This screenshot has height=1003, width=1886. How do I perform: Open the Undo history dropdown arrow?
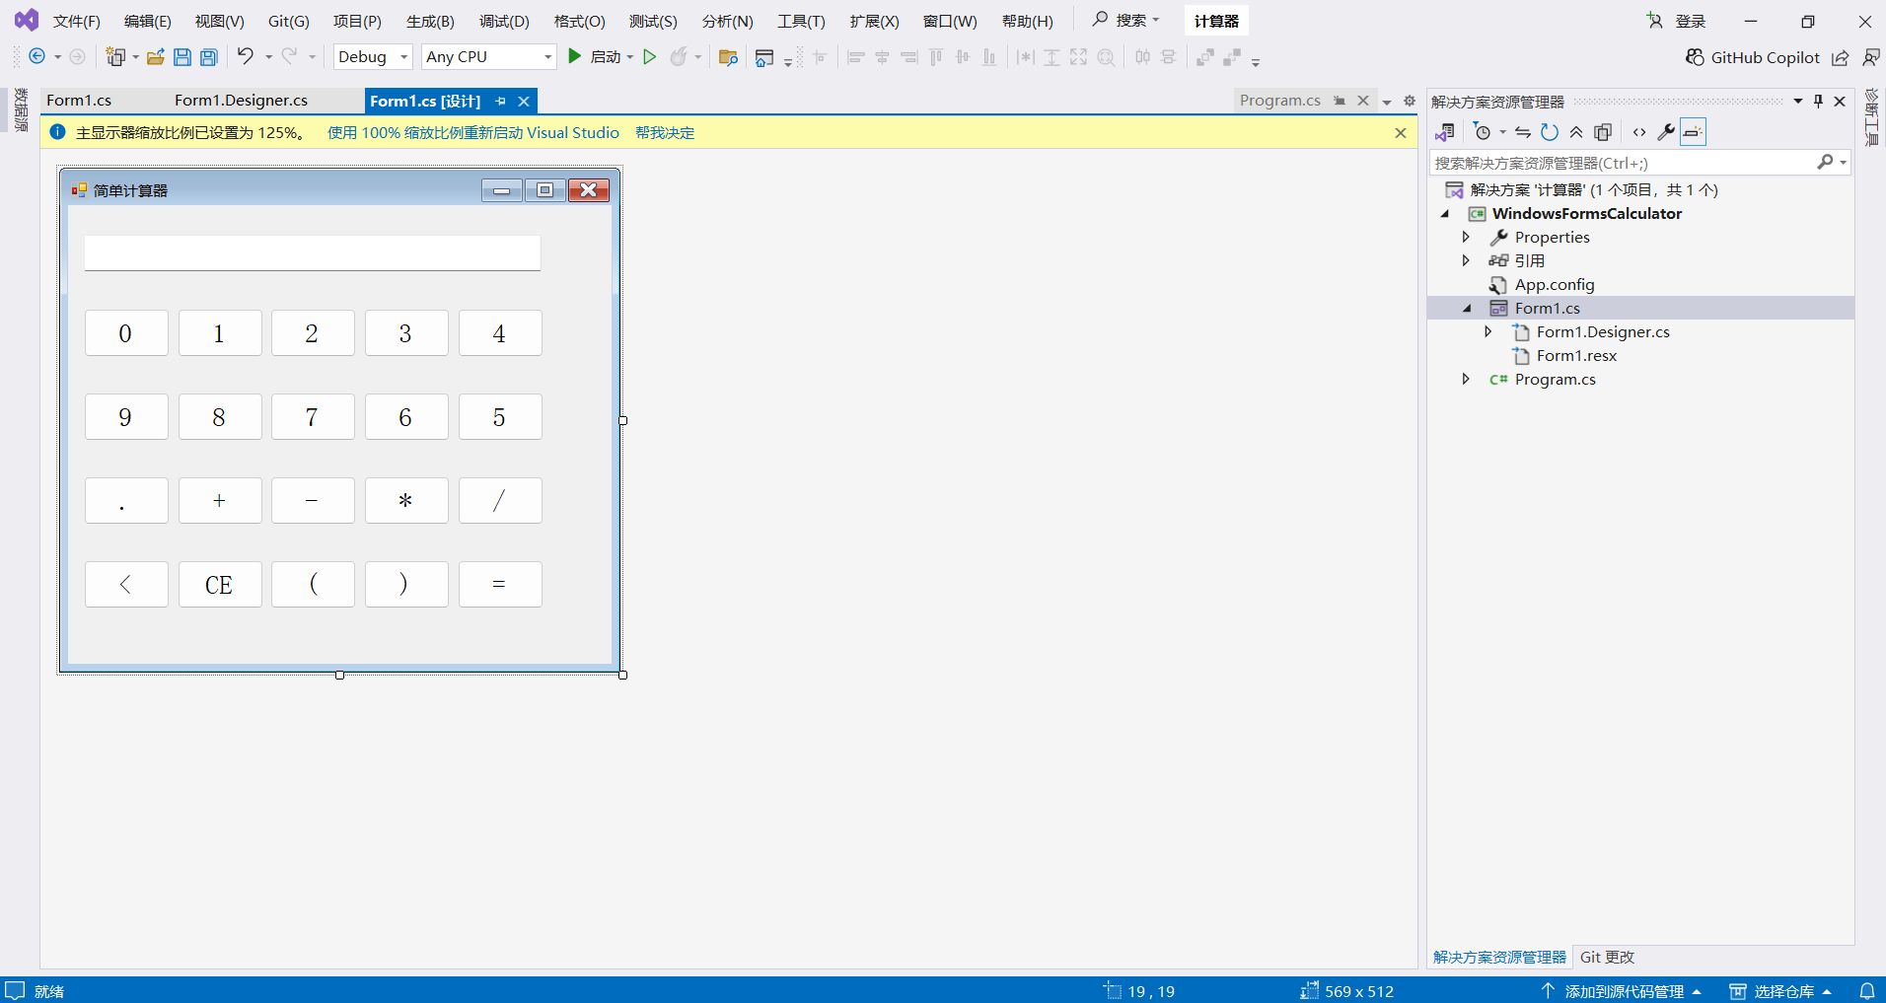268,57
